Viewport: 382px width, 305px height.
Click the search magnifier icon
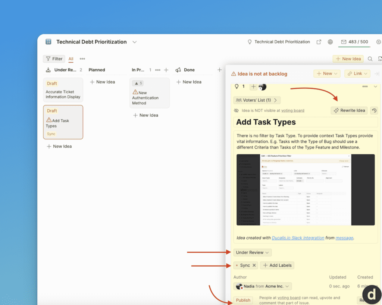pyautogui.click(x=370, y=59)
